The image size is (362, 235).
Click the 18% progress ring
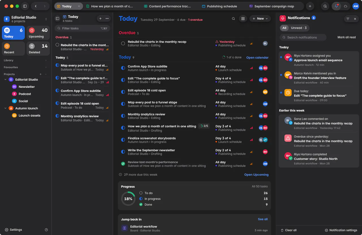click(128, 199)
